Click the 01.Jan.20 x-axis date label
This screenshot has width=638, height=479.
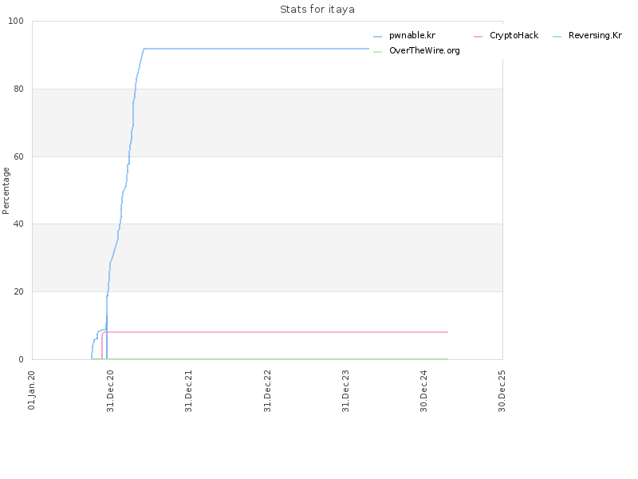(x=32, y=390)
